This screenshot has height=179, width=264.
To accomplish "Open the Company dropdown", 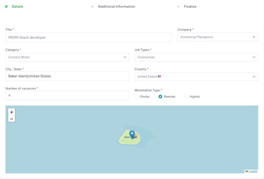I will (218, 37).
